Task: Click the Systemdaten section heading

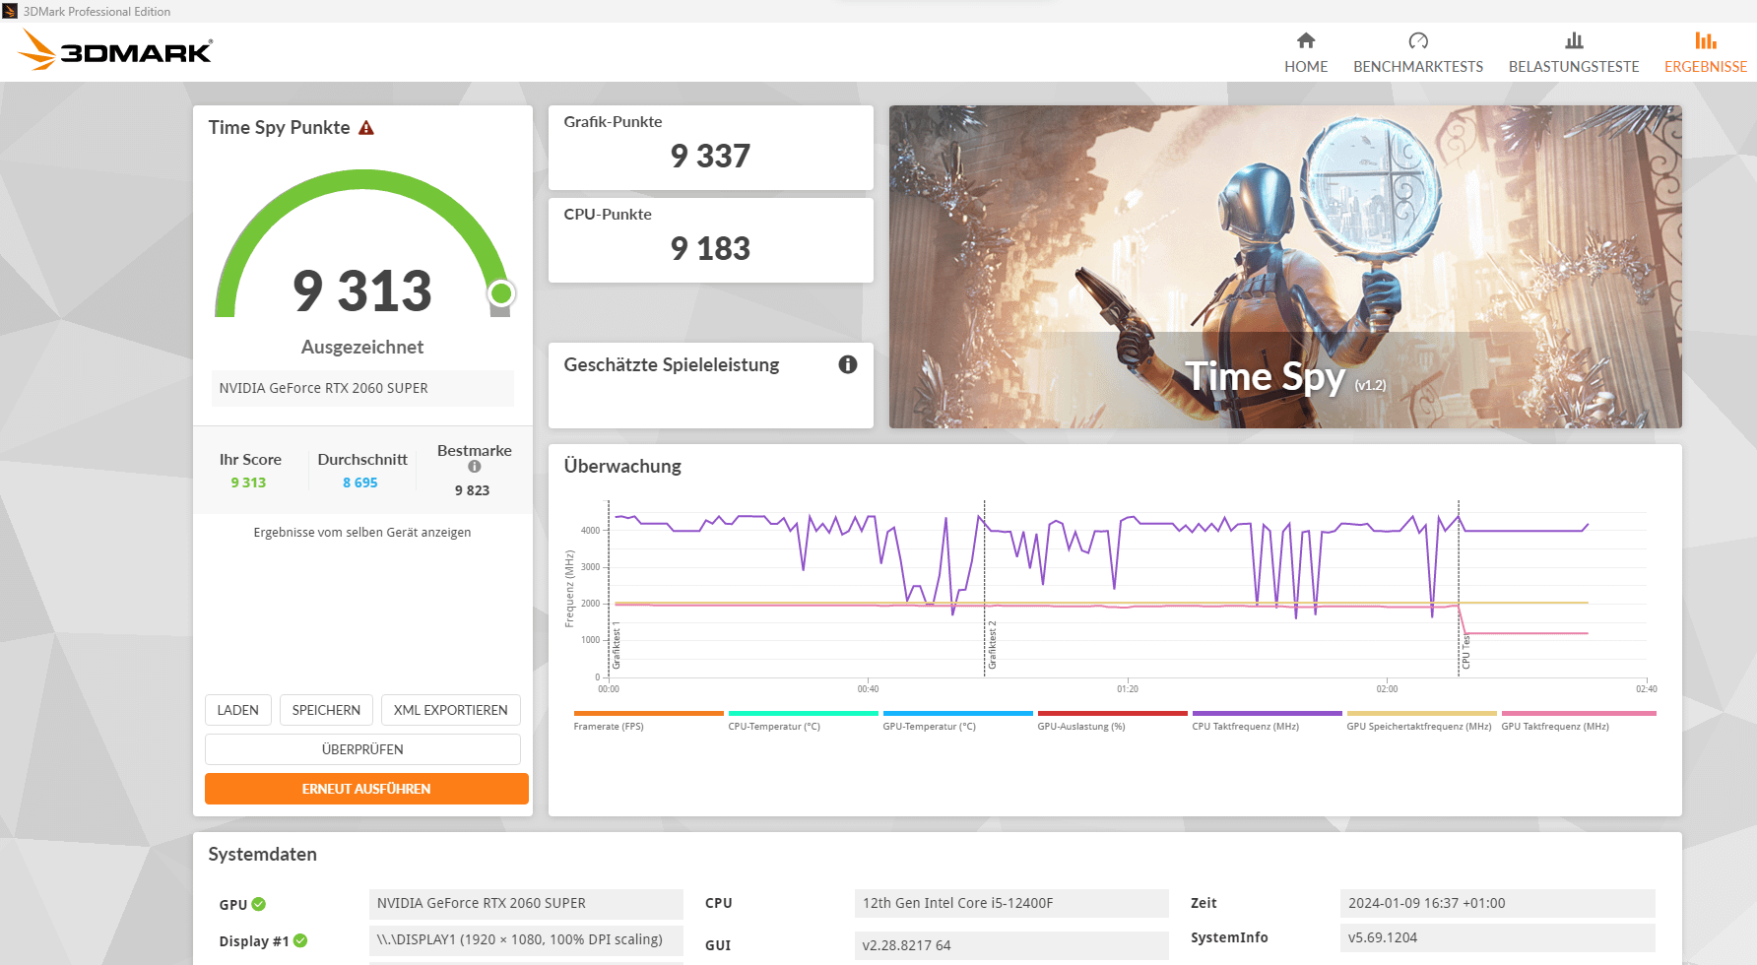Action: tap(263, 855)
